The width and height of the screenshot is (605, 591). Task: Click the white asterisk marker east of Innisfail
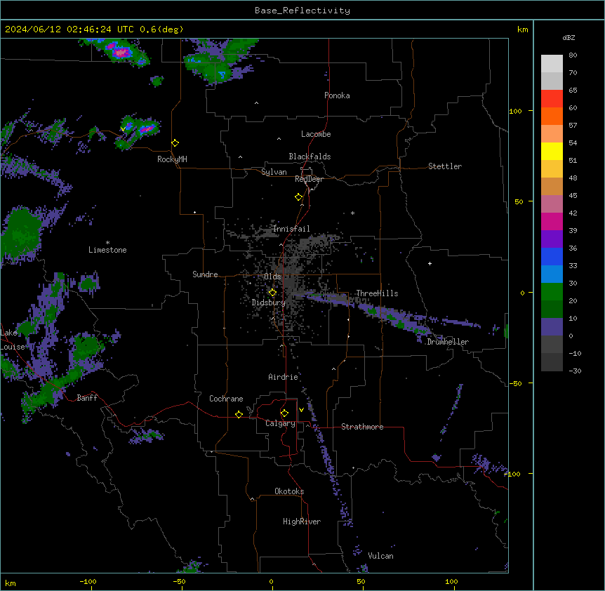click(352, 213)
